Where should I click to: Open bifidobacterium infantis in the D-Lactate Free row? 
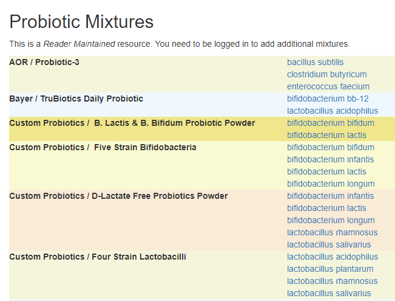tap(330, 196)
